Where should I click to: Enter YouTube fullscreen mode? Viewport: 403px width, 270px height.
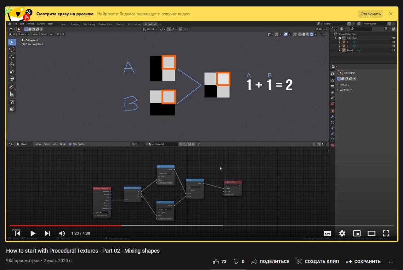click(386, 233)
